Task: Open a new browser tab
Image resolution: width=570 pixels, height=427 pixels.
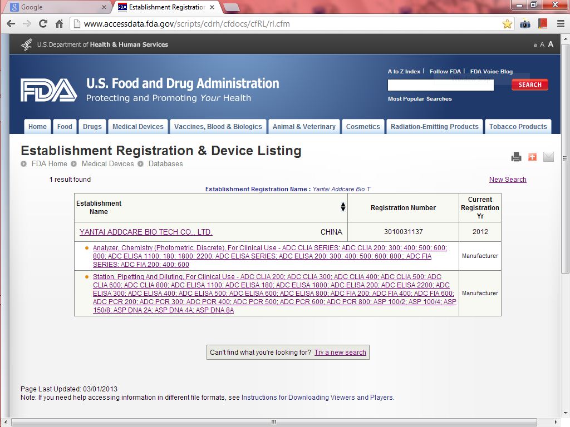Action: [231, 7]
